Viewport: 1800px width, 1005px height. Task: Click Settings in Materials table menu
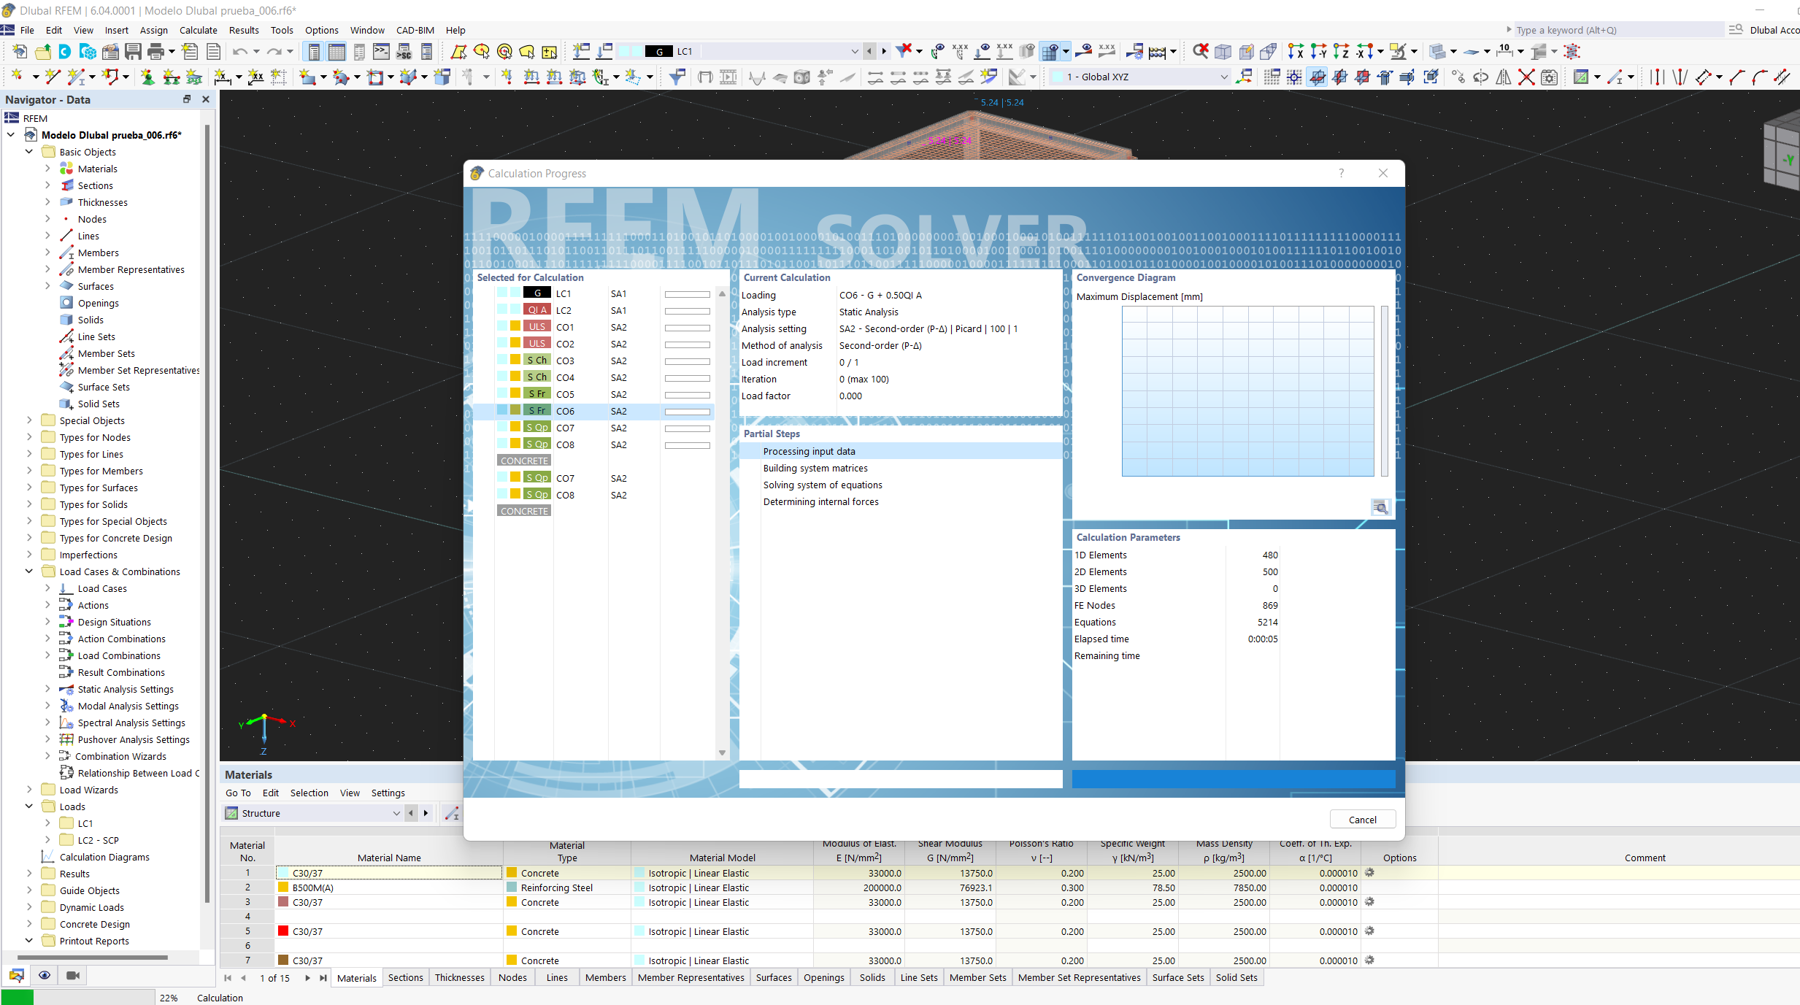(388, 793)
